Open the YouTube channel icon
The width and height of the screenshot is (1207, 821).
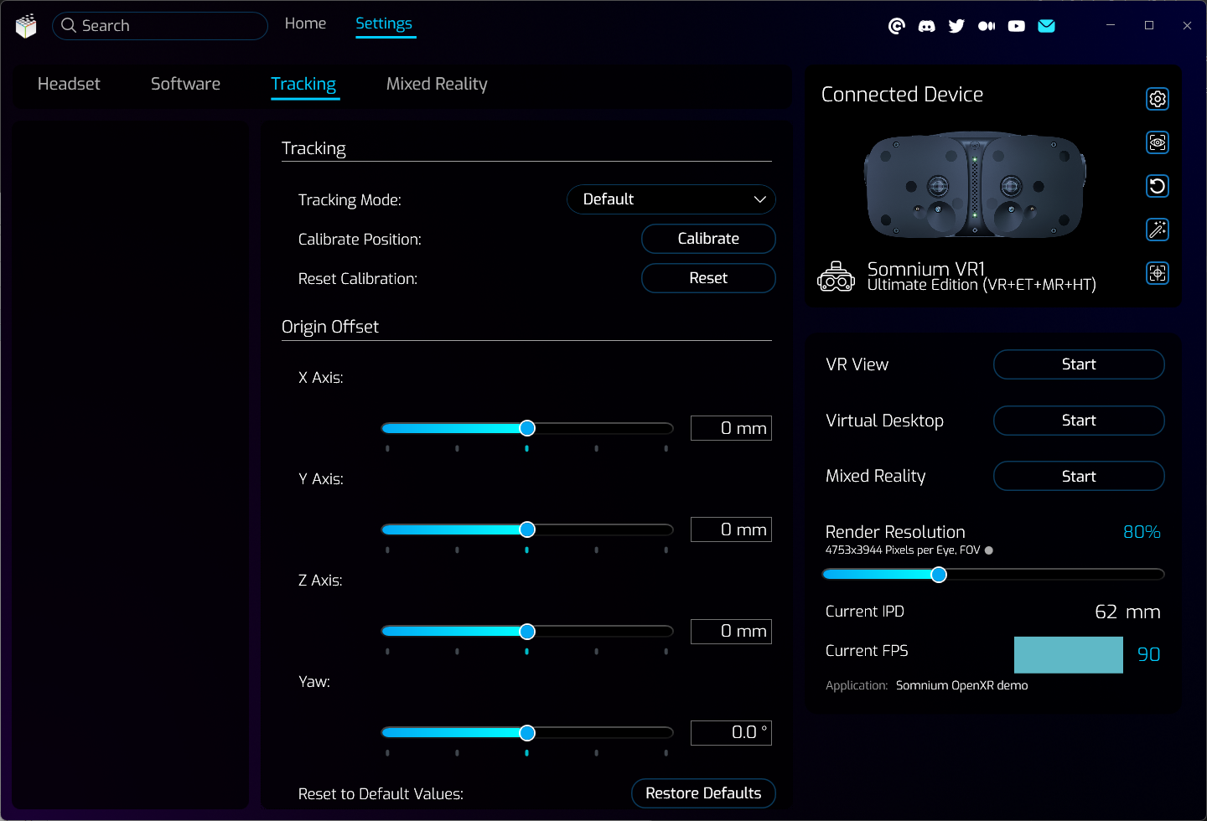click(1016, 26)
